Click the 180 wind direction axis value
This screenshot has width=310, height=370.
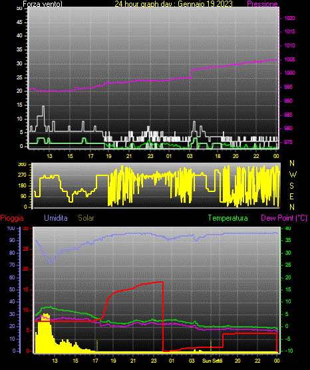pos(22,186)
